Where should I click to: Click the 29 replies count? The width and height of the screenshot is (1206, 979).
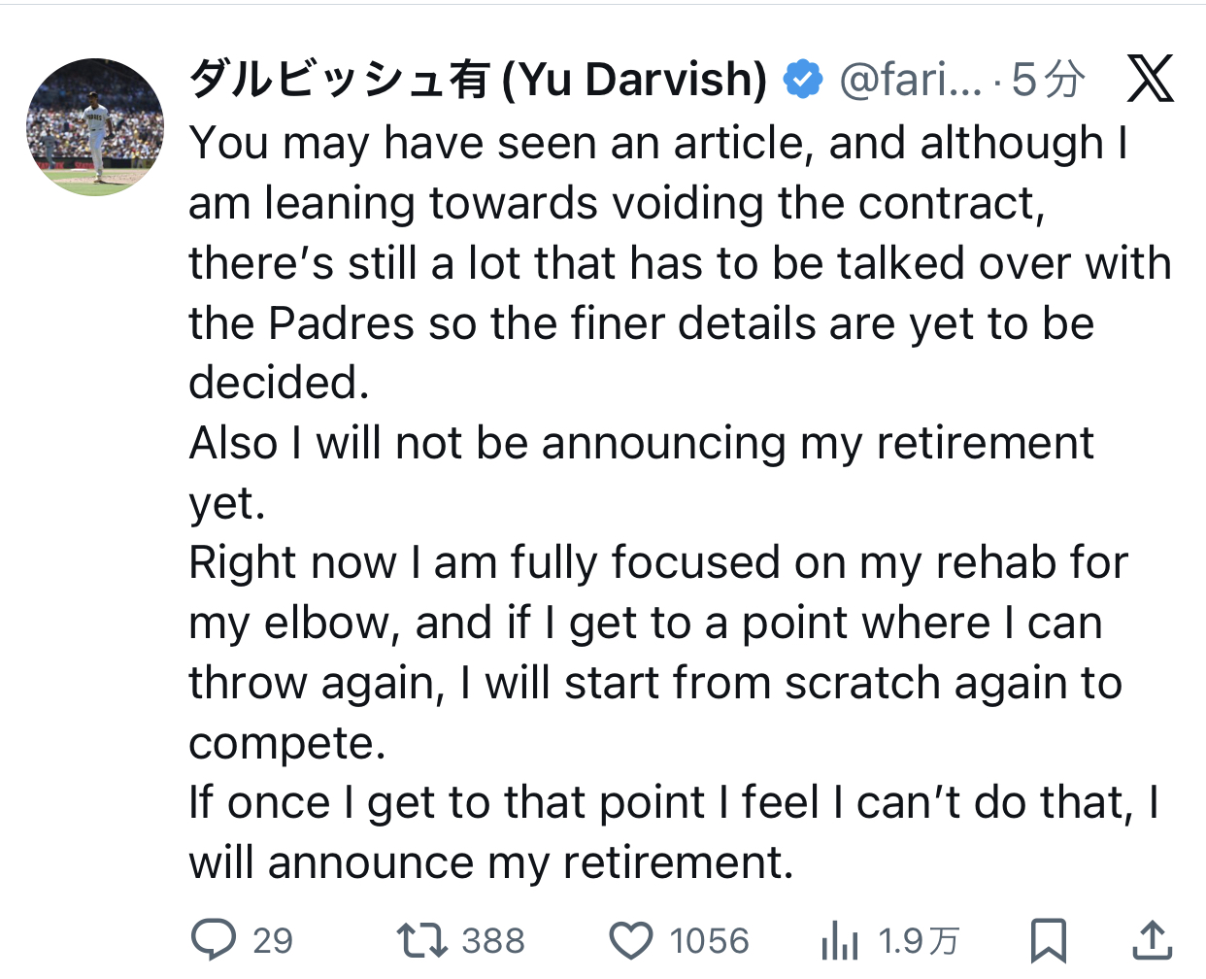click(x=273, y=940)
